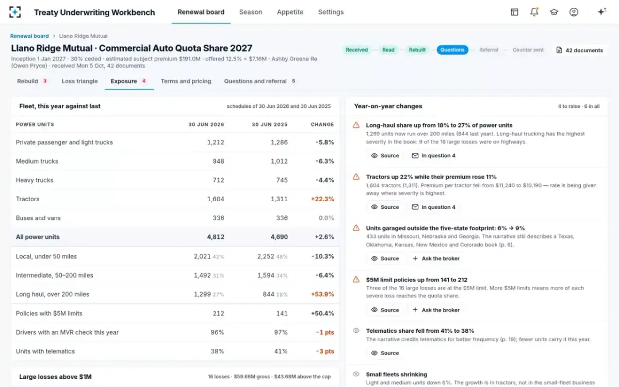
Task: Select the Rebuilt stage pill
Action: [417, 50]
